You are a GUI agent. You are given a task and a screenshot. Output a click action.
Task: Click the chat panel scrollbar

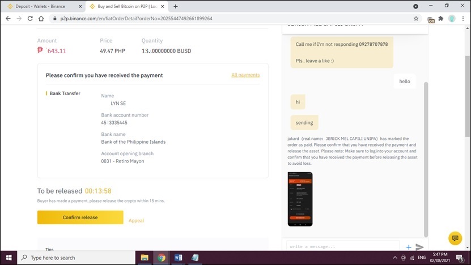pyautogui.click(x=426, y=159)
